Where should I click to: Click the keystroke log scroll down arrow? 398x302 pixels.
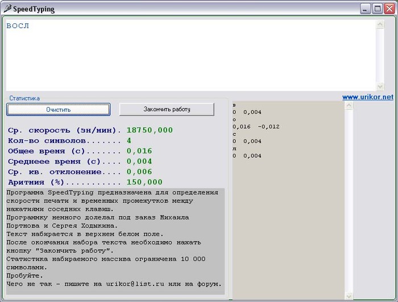[349, 296]
